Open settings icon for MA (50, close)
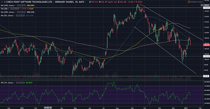The height and width of the screenshot is (109, 210). tap(19, 15)
